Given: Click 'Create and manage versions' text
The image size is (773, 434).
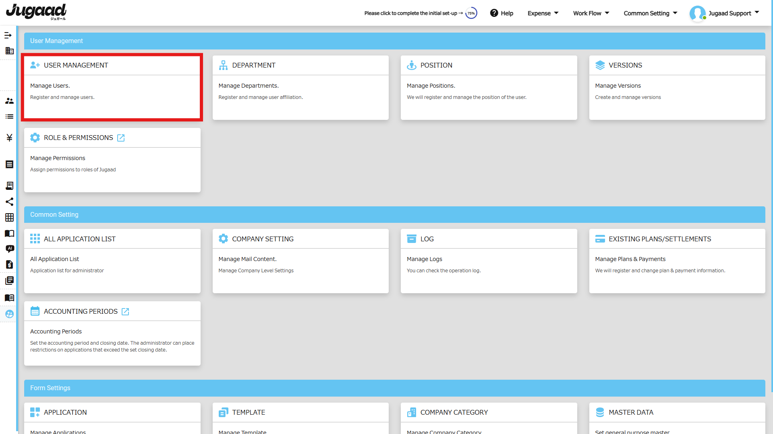Looking at the screenshot, I should 628,97.
